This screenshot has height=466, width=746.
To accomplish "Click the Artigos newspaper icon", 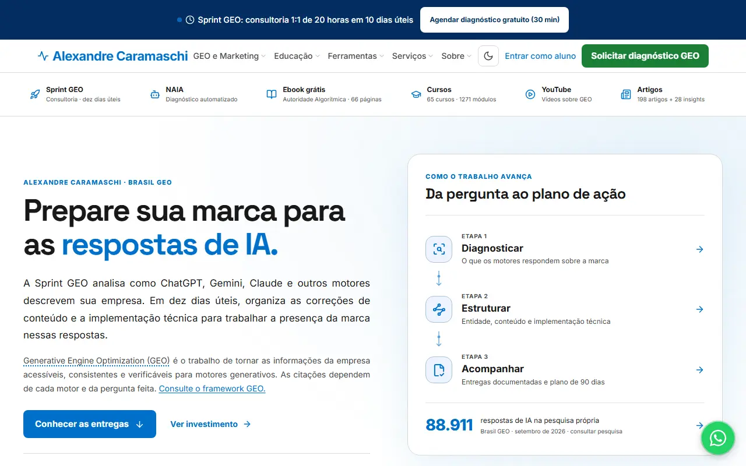I will pyautogui.click(x=626, y=94).
